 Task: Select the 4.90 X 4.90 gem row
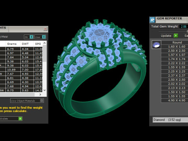[x=175, y=100]
